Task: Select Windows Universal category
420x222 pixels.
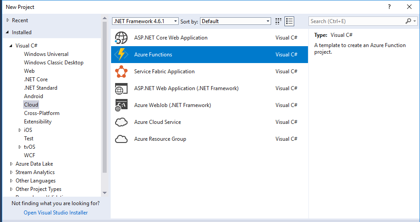Action: 46,54
